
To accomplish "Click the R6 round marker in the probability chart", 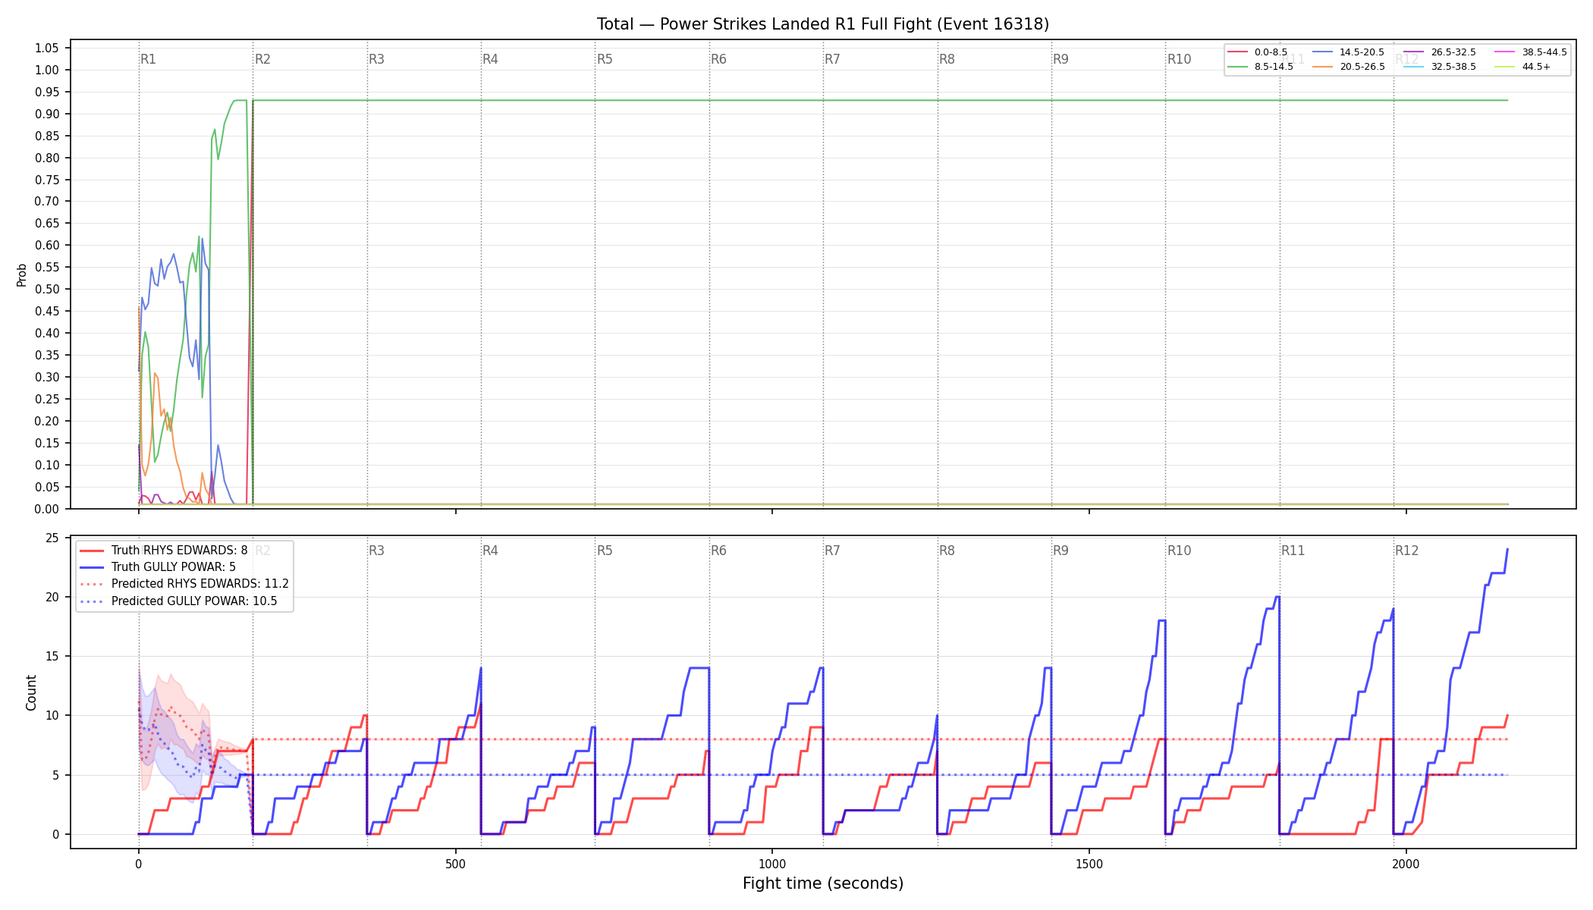I will [718, 59].
